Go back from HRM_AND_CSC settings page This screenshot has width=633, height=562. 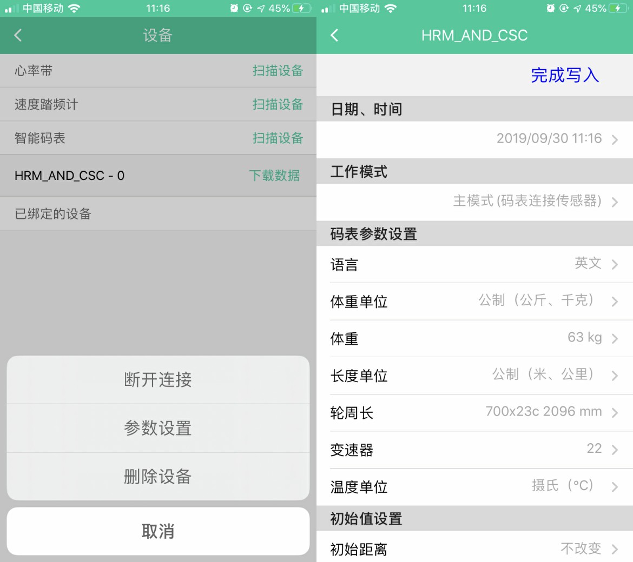[x=334, y=36]
